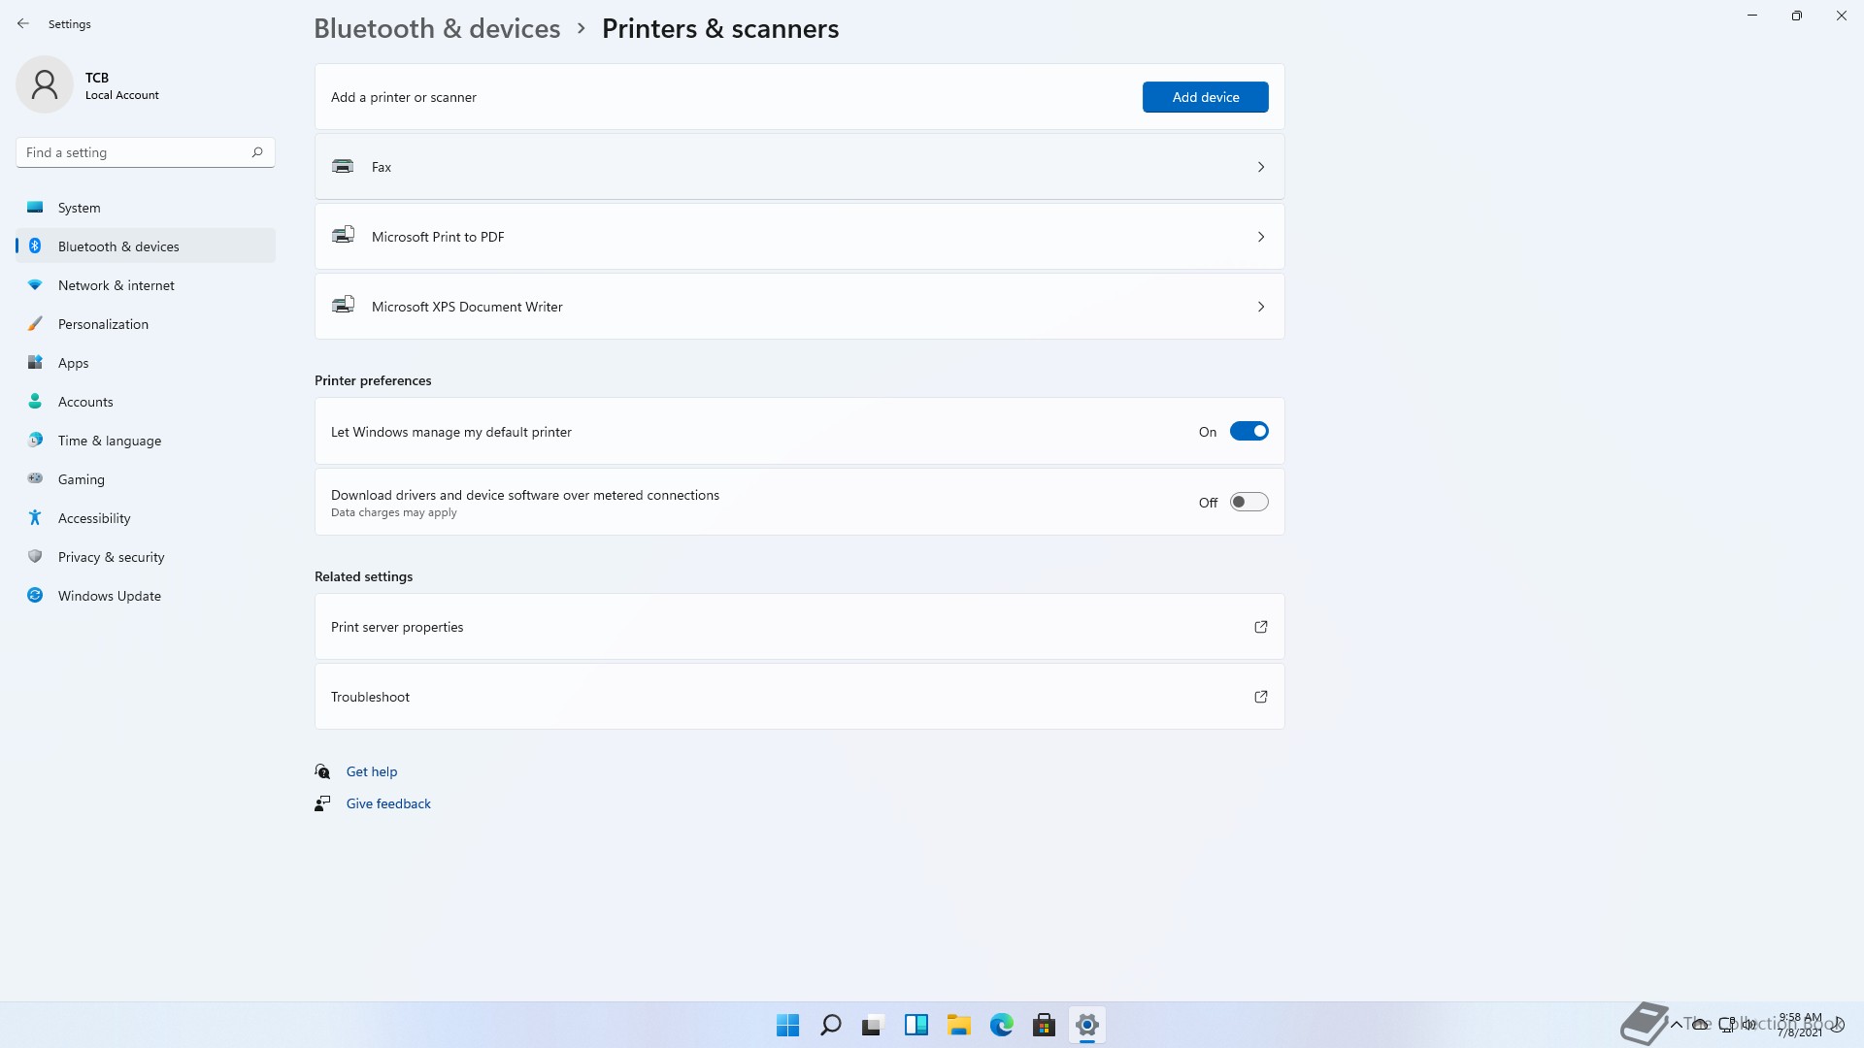Select Bluetooth & devices category
This screenshot has height=1048, width=1864.
[x=146, y=246]
